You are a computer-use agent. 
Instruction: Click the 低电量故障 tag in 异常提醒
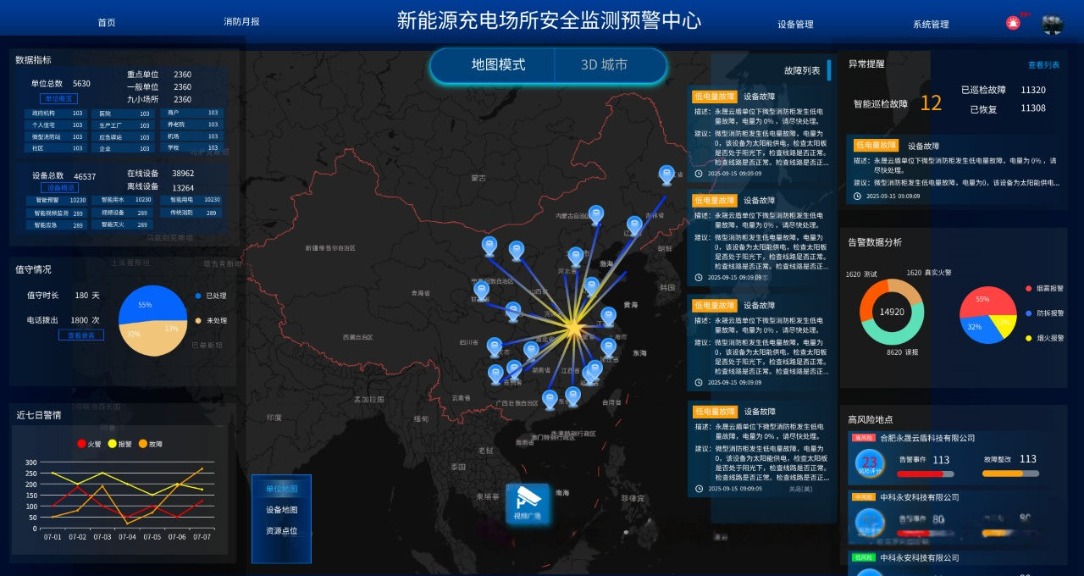point(876,146)
